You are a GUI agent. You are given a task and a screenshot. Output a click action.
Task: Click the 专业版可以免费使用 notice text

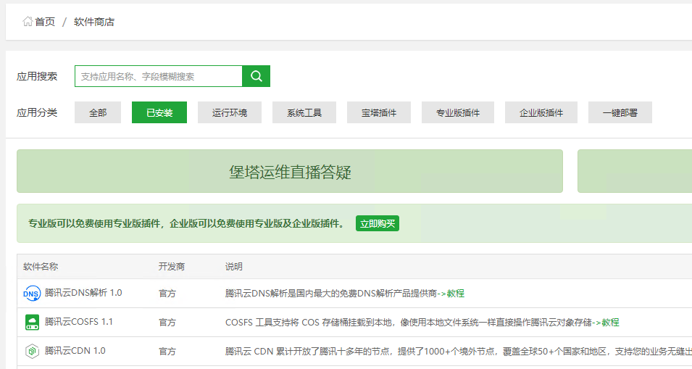click(x=187, y=223)
